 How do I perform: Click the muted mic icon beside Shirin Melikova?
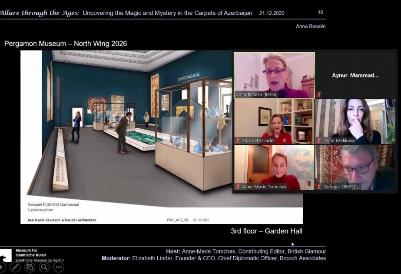(319, 140)
